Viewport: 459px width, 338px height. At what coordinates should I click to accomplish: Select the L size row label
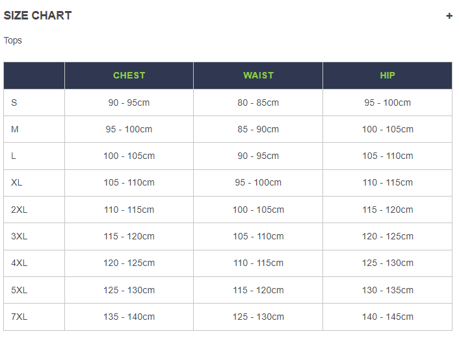point(14,156)
